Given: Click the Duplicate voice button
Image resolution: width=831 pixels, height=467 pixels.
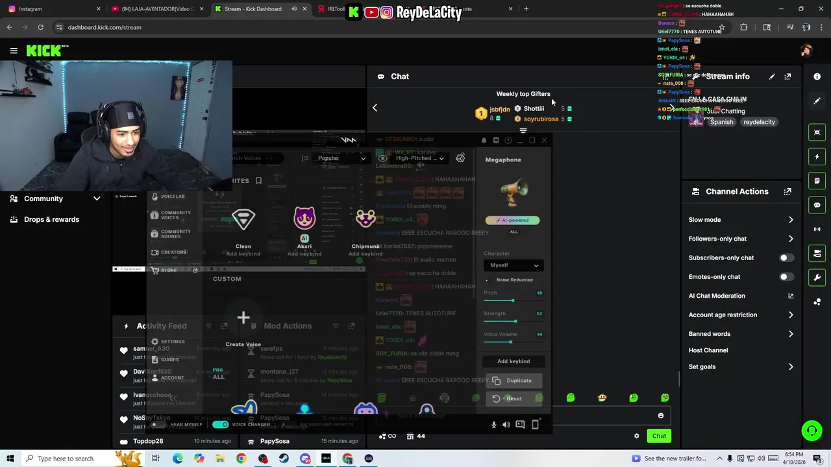Looking at the screenshot, I should [x=514, y=381].
